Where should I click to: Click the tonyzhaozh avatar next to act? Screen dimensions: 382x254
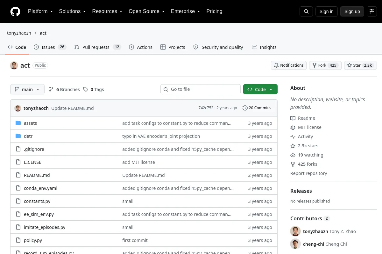pos(14,65)
